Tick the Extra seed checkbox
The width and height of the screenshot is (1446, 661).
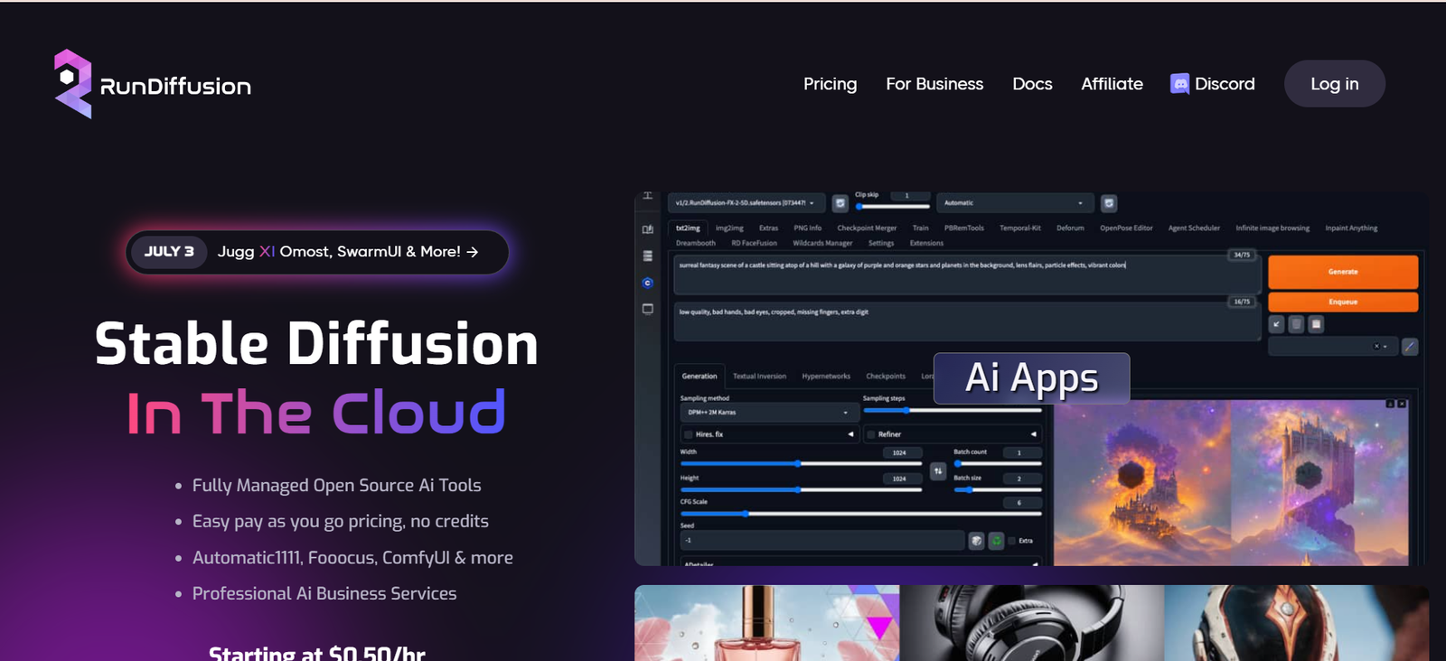coord(1012,541)
